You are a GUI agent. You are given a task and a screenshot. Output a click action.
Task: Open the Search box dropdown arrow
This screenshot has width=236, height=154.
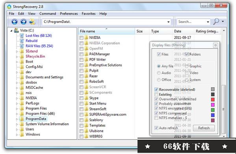pos(208,22)
